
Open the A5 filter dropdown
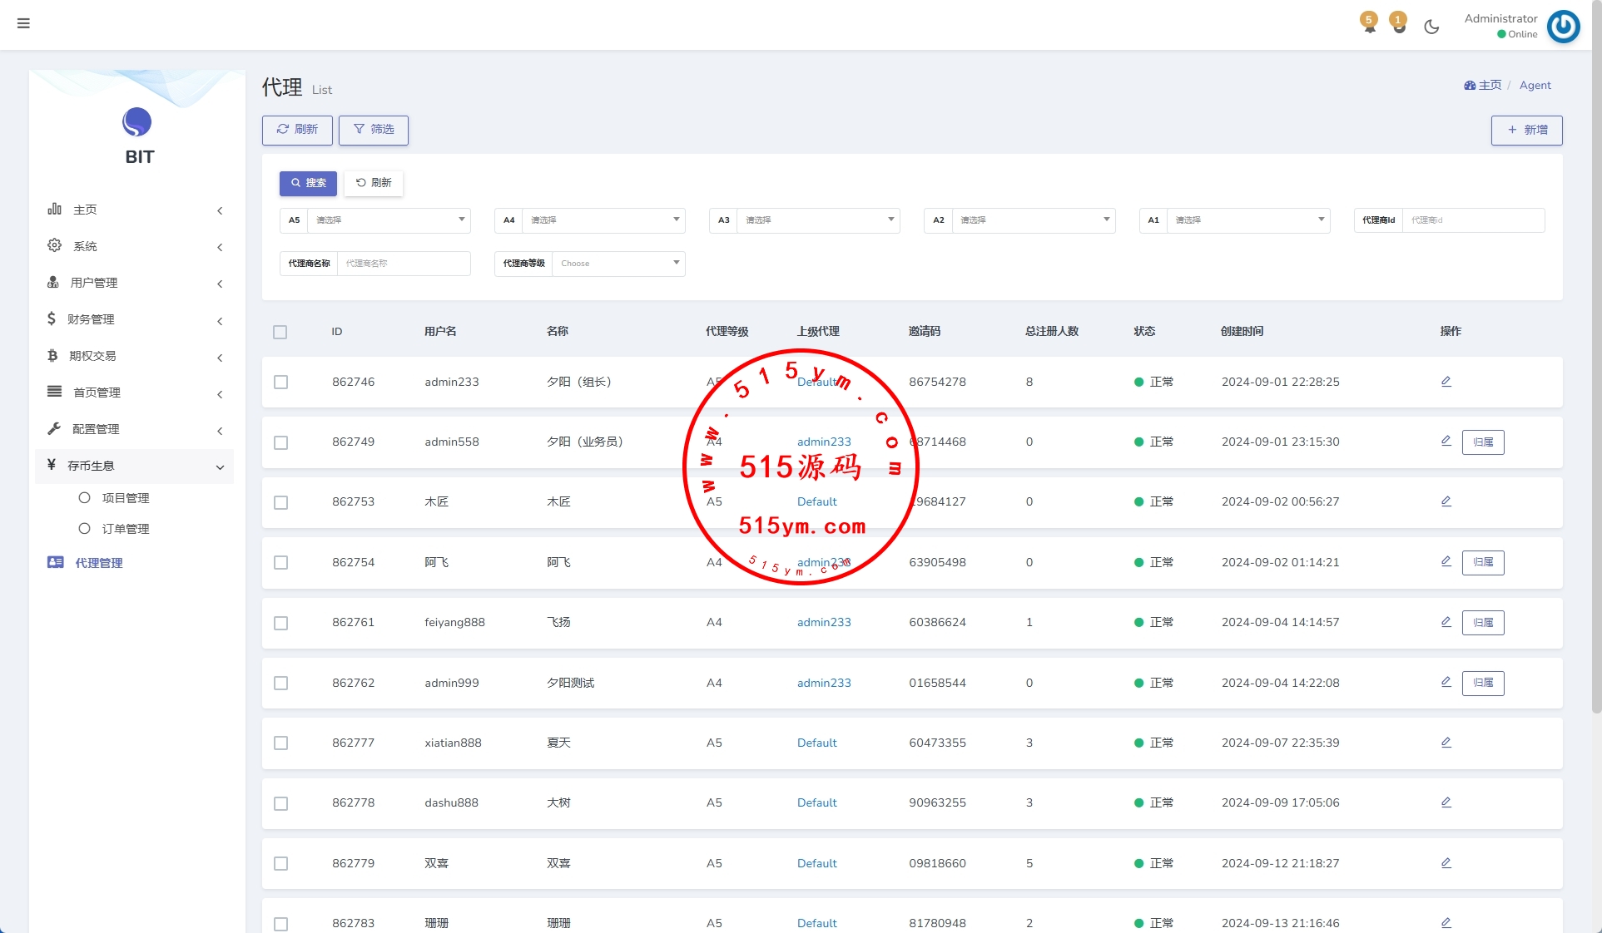click(x=388, y=220)
